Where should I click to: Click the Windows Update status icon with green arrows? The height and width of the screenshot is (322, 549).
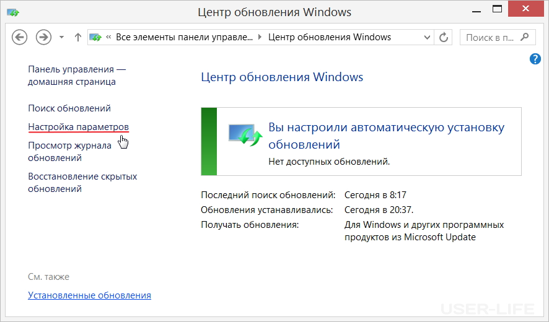245,134
